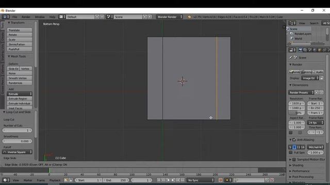
Task: Collapse the Mesh Tools panel
Action: (17, 57)
